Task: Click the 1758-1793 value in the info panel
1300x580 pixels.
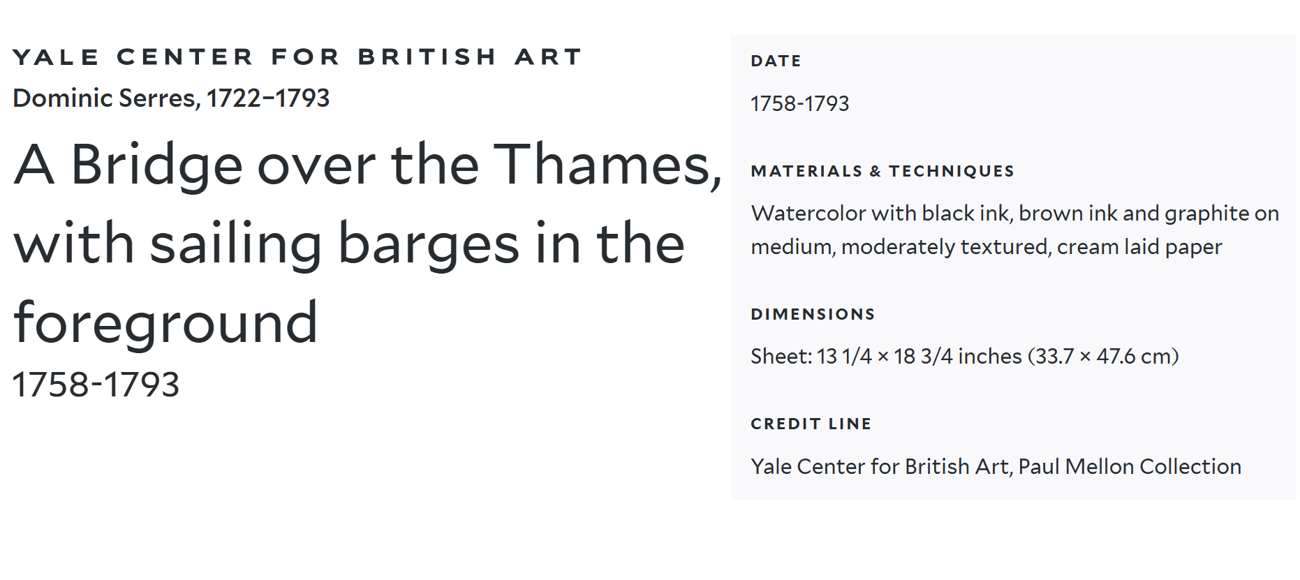Action: coord(799,104)
